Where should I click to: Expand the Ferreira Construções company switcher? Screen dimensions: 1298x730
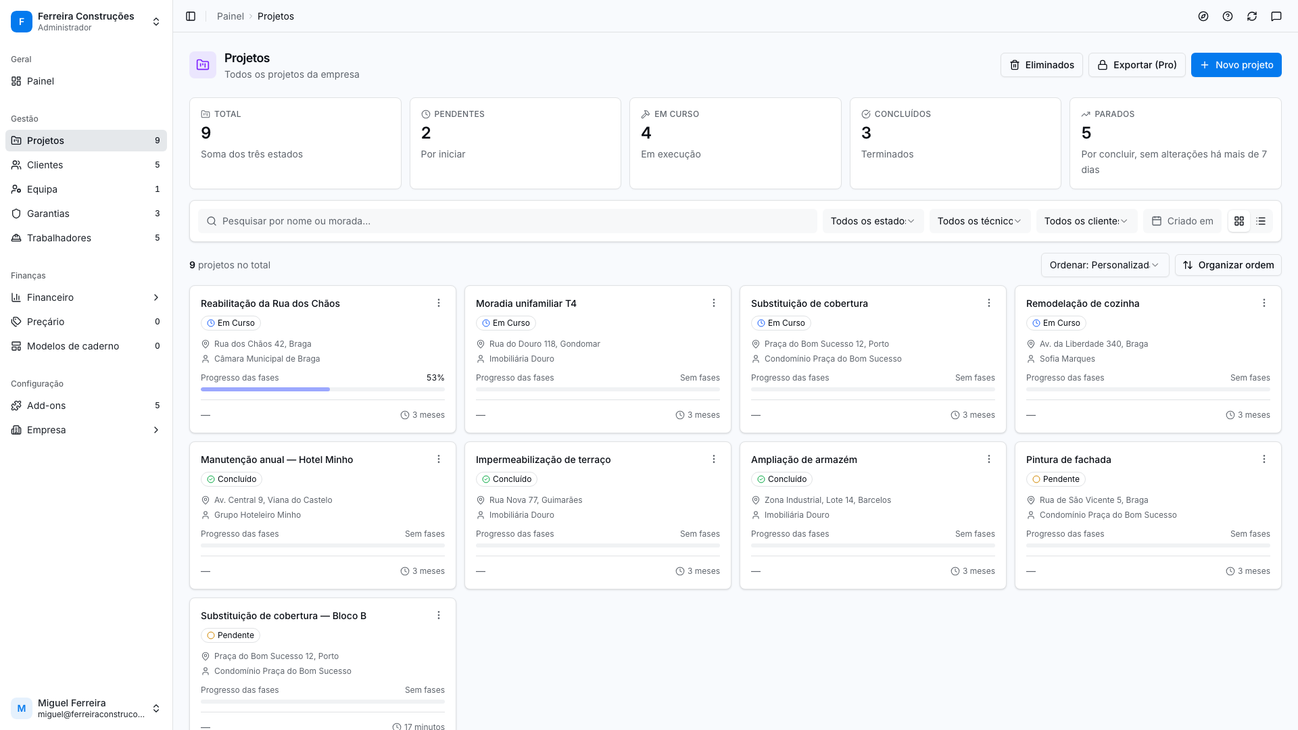click(87, 22)
